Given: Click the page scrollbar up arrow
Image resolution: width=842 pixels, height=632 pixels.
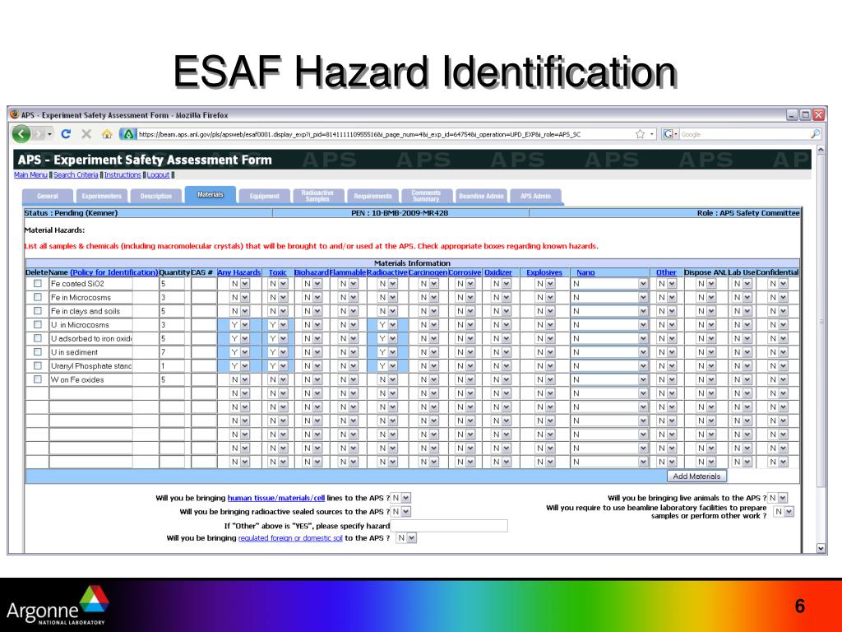Looking at the screenshot, I should (821, 151).
